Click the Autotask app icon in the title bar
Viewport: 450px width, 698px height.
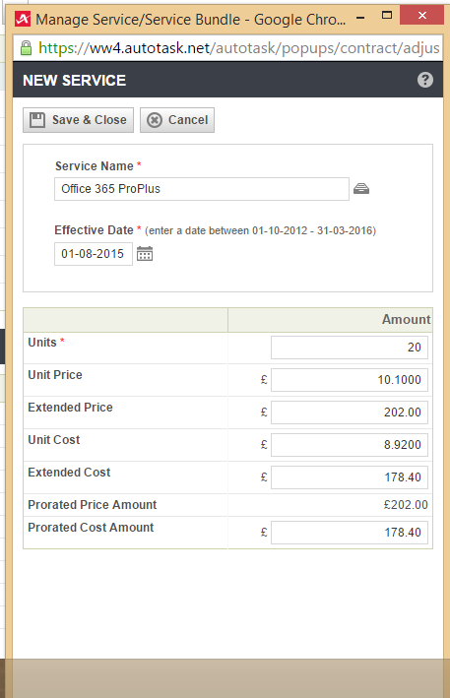click(x=23, y=19)
